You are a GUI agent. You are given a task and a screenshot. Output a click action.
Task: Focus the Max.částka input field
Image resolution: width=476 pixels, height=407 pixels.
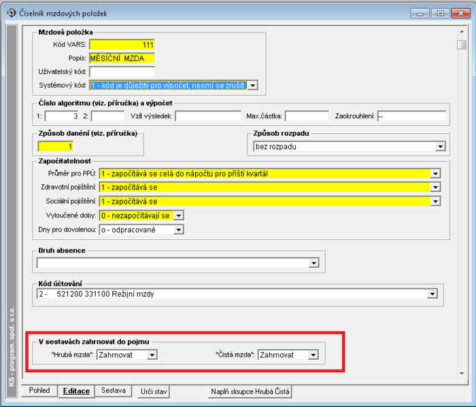(x=307, y=116)
